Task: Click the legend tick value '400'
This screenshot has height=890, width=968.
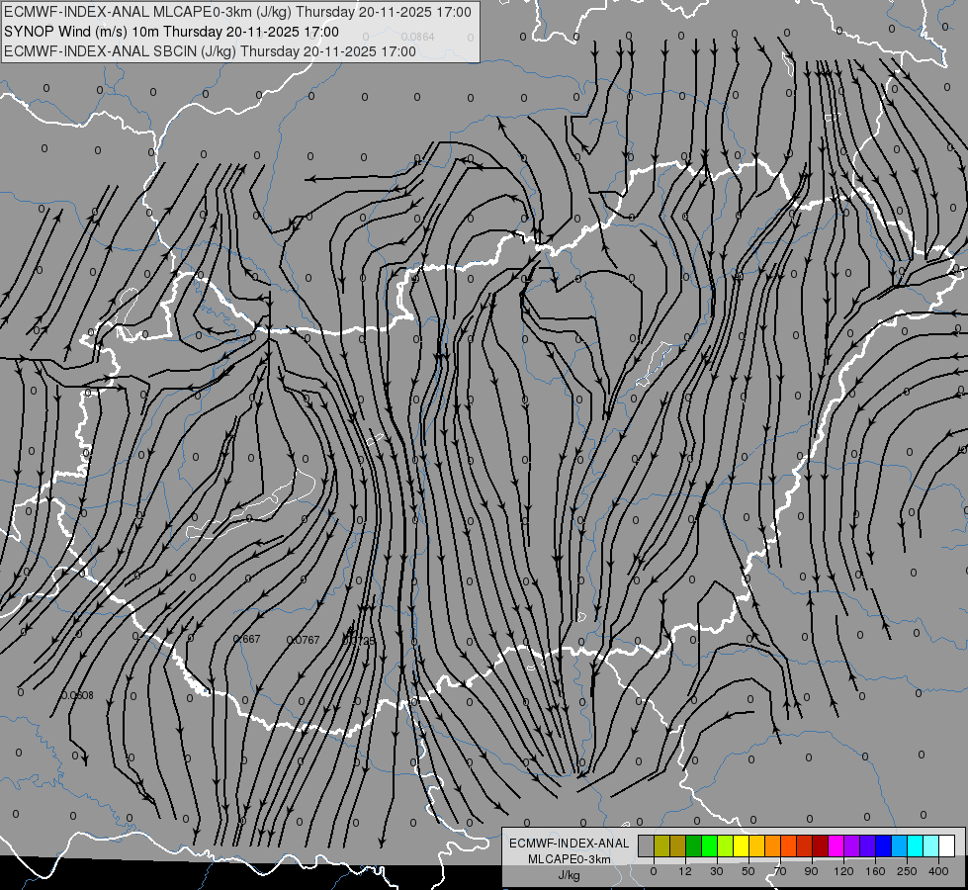Action: 938,871
